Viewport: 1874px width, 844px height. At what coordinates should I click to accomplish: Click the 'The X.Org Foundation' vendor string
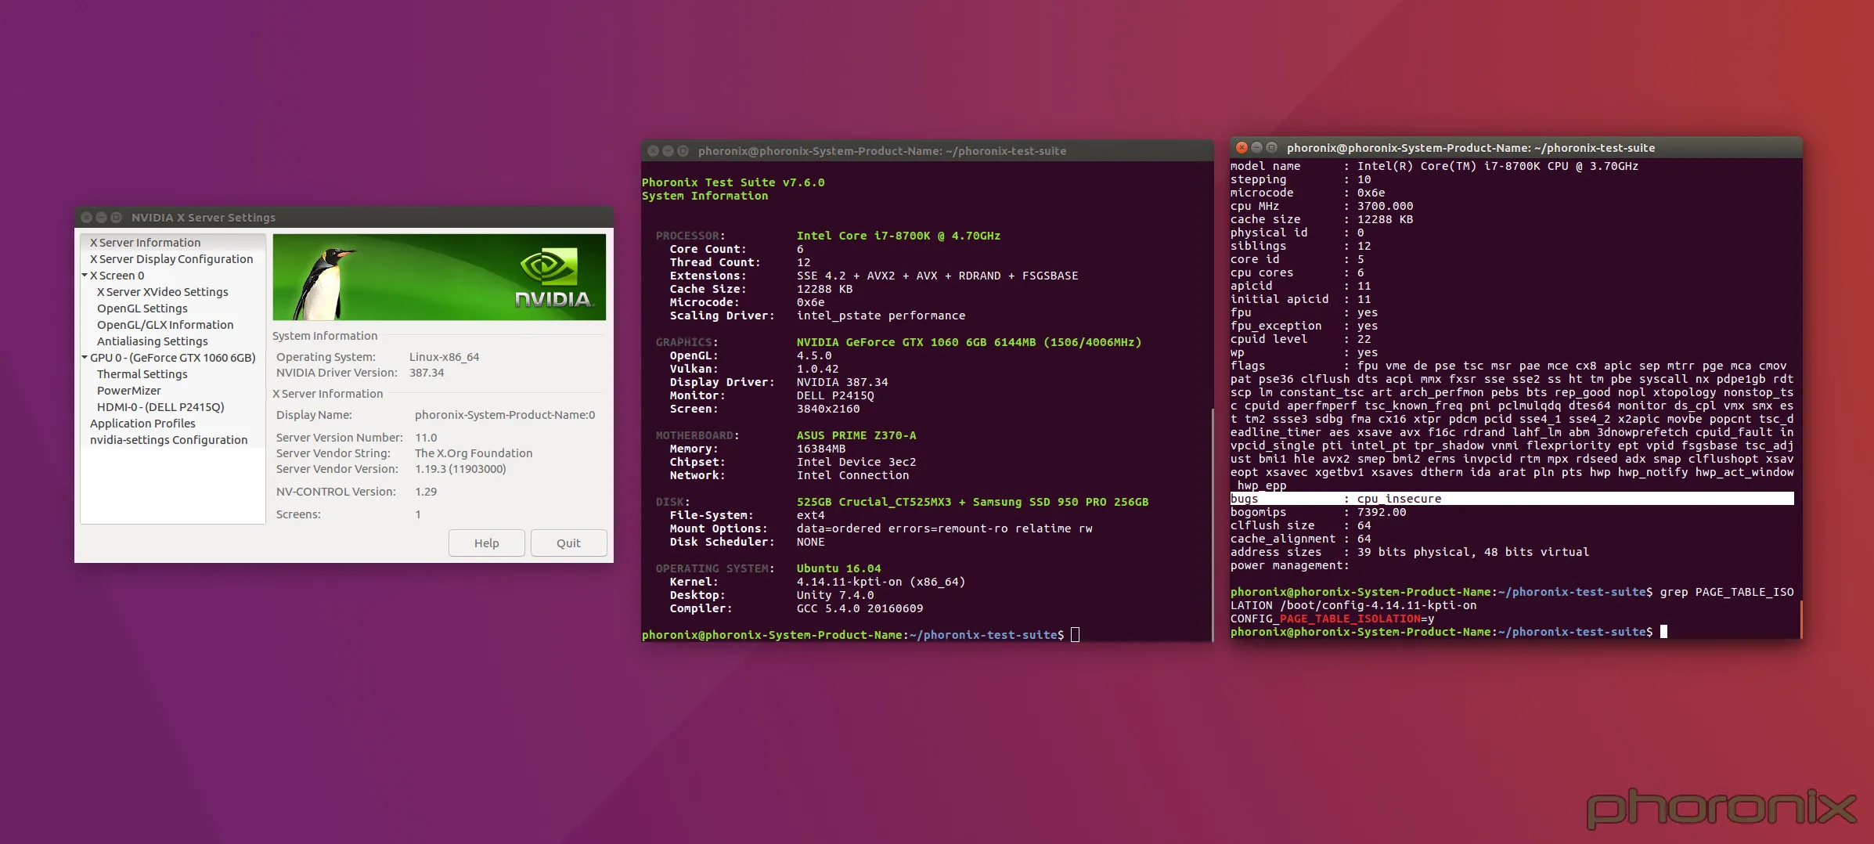point(474,453)
